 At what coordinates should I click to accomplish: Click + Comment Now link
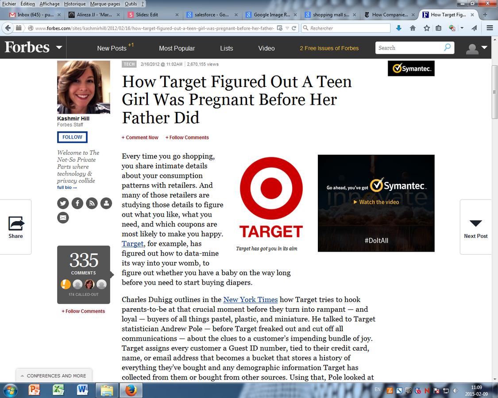click(x=140, y=138)
